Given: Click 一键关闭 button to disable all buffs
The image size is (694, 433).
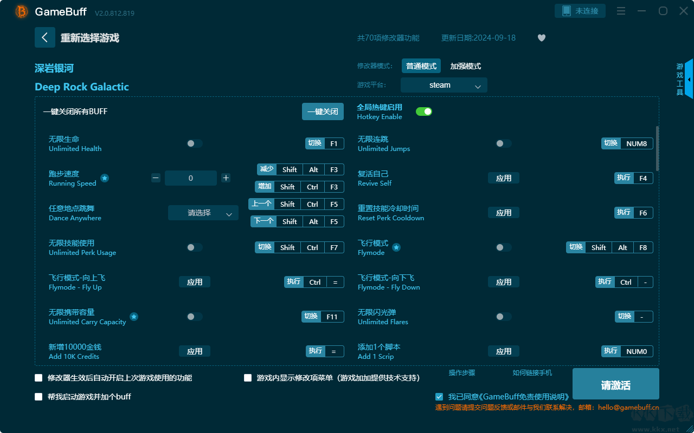Looking at the screenshot, I should 323,111.
